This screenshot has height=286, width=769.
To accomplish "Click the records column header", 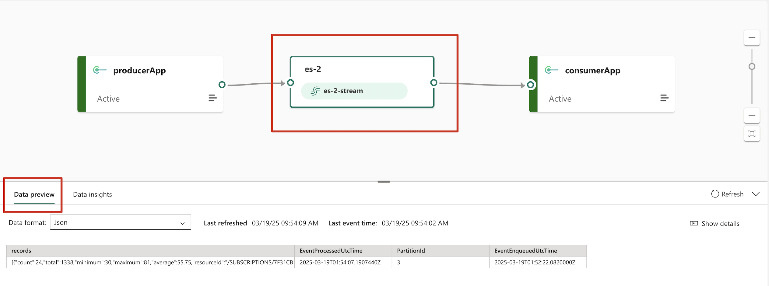I will tap(150, 251).
